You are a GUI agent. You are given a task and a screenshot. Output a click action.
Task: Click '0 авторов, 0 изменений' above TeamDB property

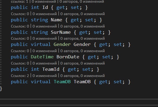point(83,76)
